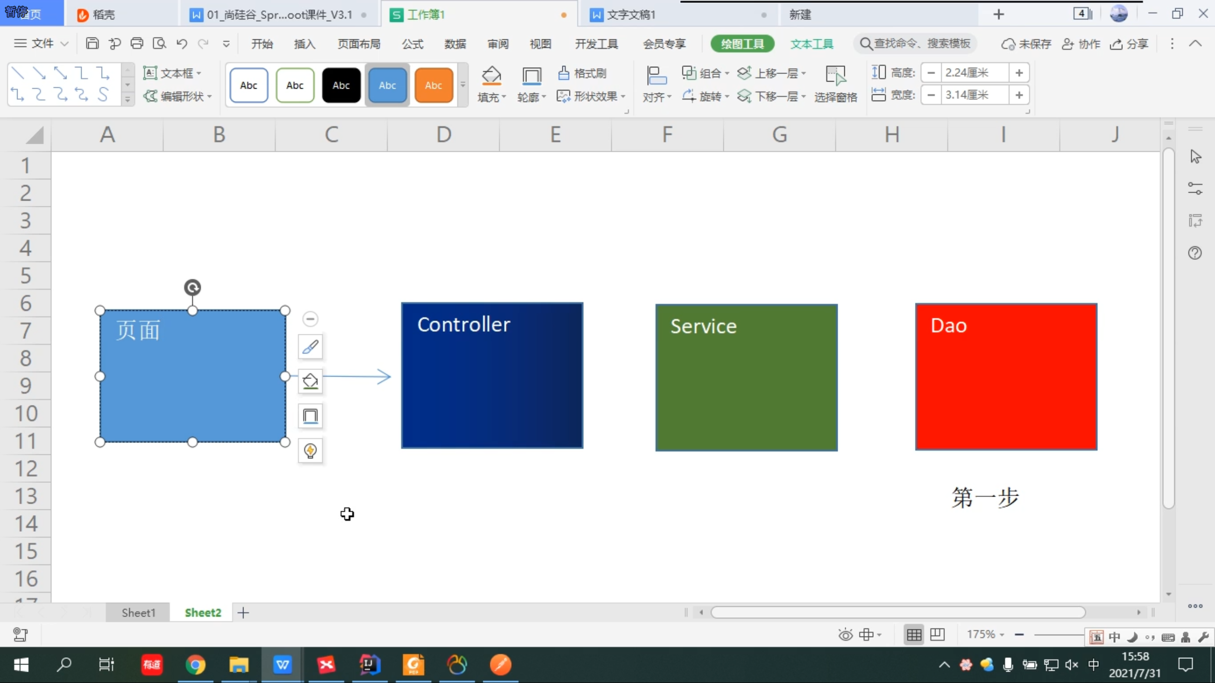Click the rotation handle above the 页面 shape
1215x683 pixels.
192,287
